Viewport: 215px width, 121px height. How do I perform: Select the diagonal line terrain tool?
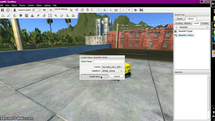click(x=9, y=16)
